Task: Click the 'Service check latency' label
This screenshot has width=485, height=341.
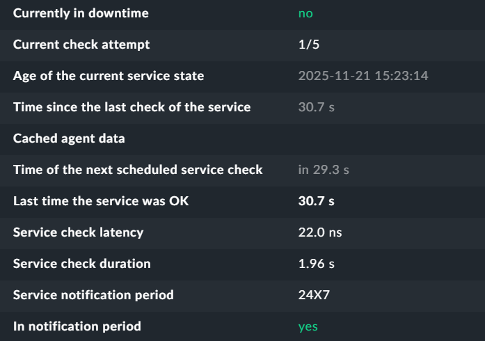Action: pos(78,232)
